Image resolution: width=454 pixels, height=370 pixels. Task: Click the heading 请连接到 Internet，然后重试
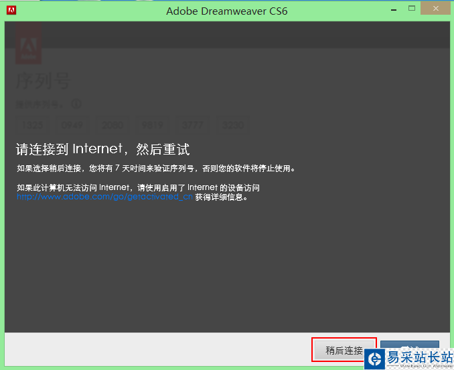pos(103,149)
